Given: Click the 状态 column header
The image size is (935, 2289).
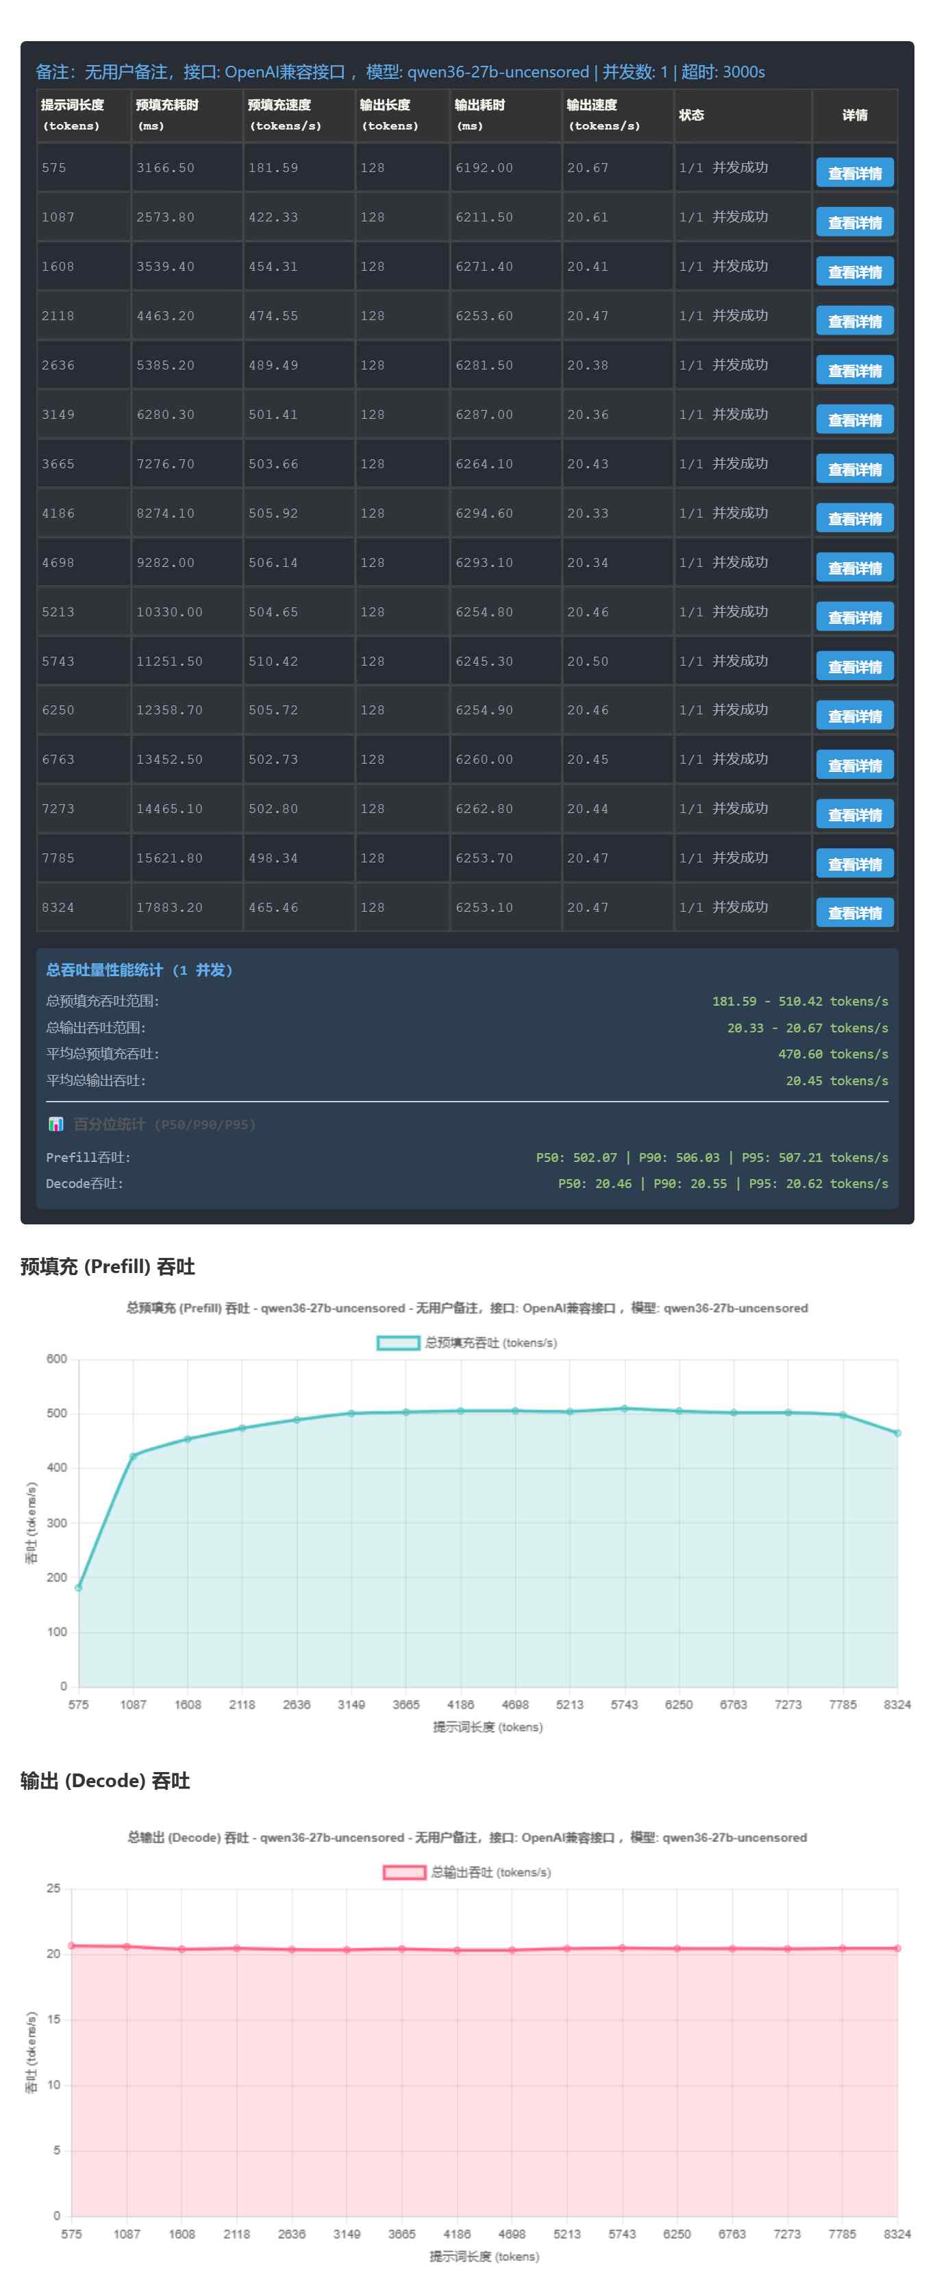Looking at the screenshot, I should [743, 116].
